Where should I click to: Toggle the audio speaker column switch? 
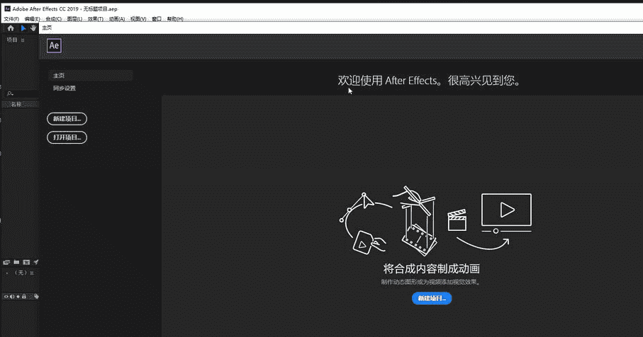pyautogui.click(x=12, y=297)
